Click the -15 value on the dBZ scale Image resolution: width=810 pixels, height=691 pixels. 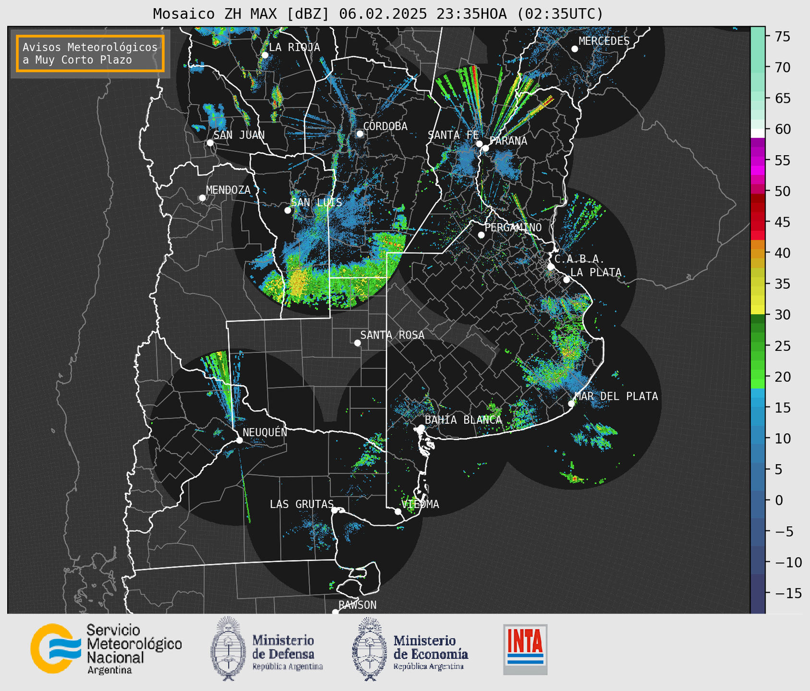point(786,593)
